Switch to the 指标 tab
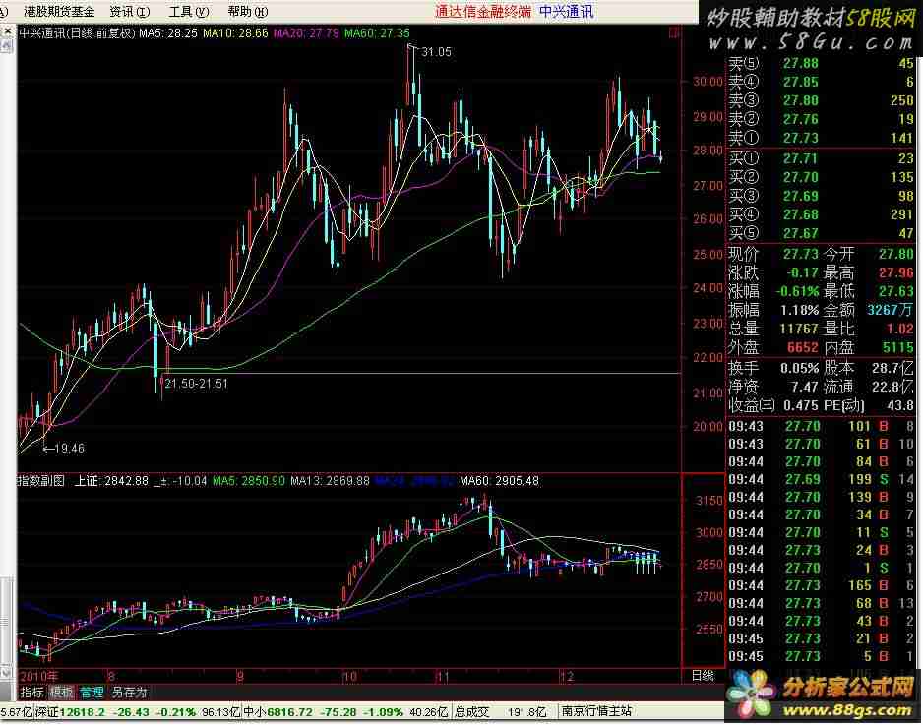The height and width of the screenshot is (725, 923). click(31, 693)
